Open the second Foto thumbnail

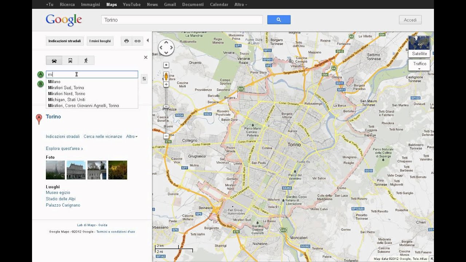[76, 170]
